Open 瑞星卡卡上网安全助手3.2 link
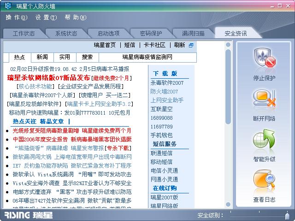This screenshot has height=221, width=295. coord(99,104)
